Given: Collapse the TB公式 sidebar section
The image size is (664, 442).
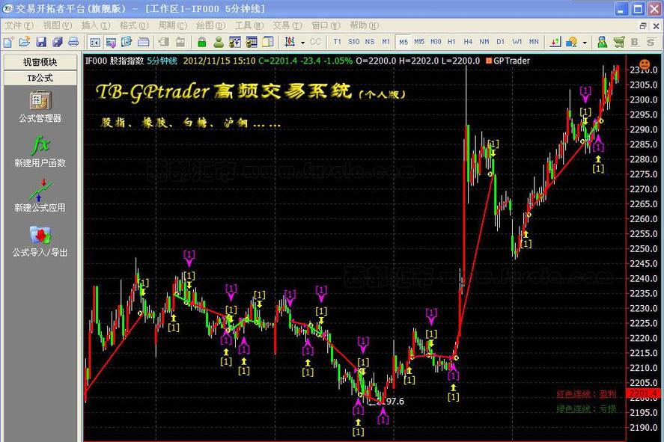Looking at the screenshot, I should click(40, 78).
